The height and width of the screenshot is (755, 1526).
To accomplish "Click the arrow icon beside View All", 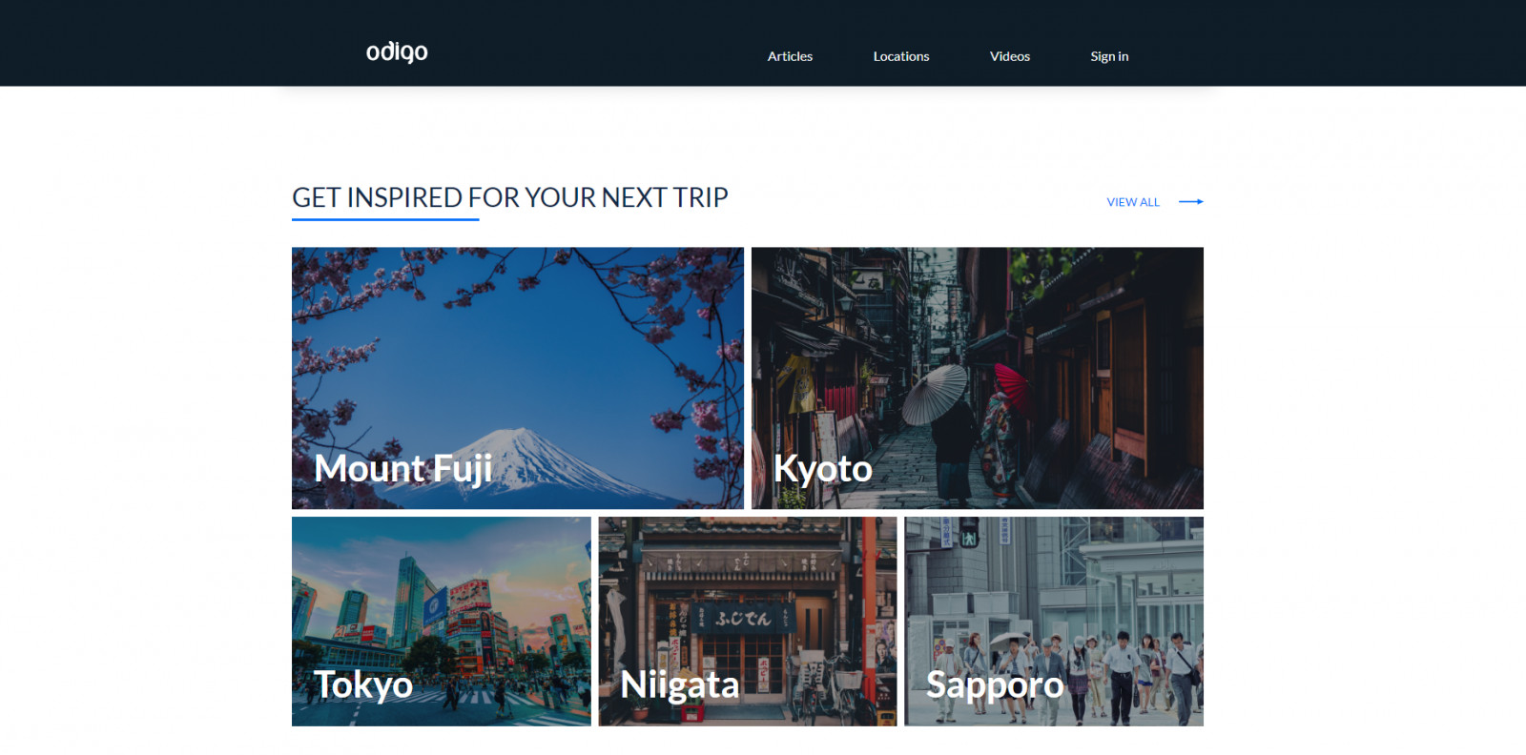I will coord(1190,202).
